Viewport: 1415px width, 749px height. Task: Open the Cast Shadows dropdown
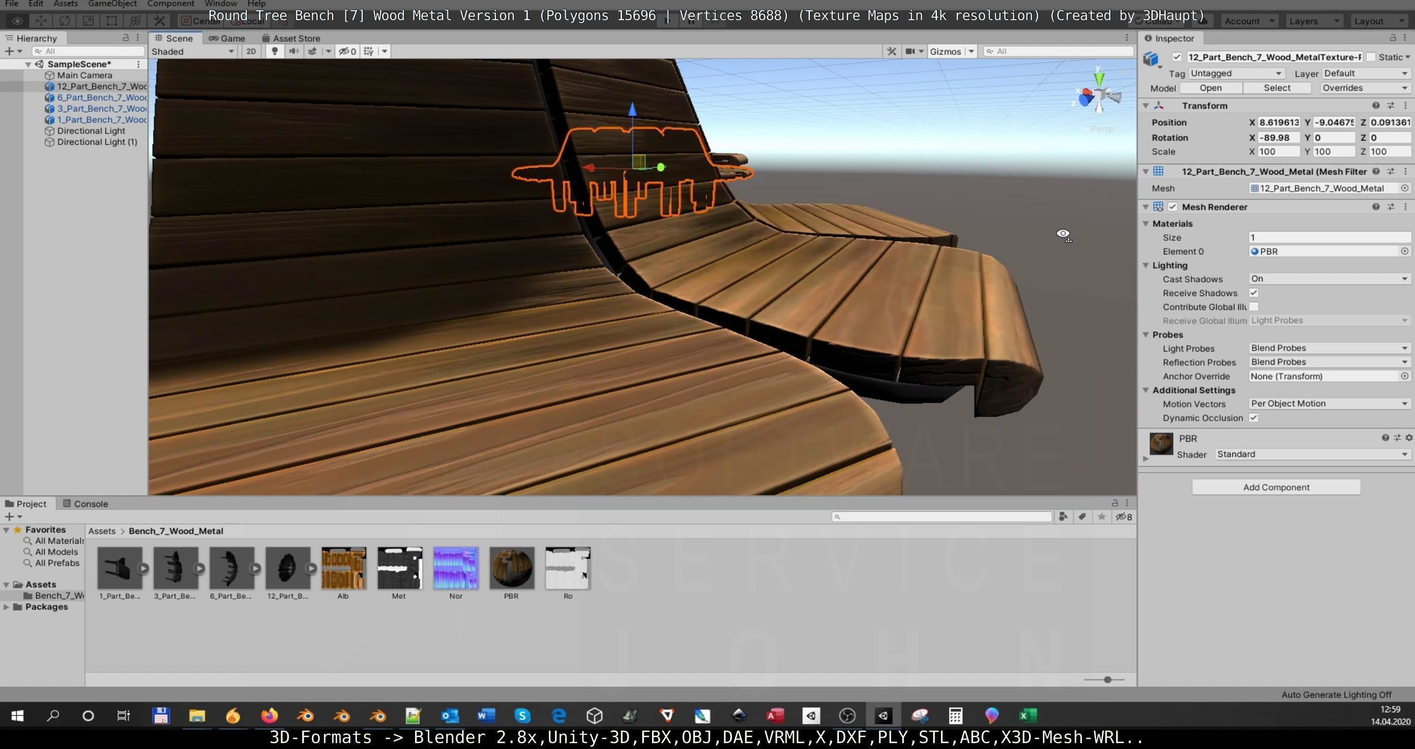click(x=1328, y=279)
